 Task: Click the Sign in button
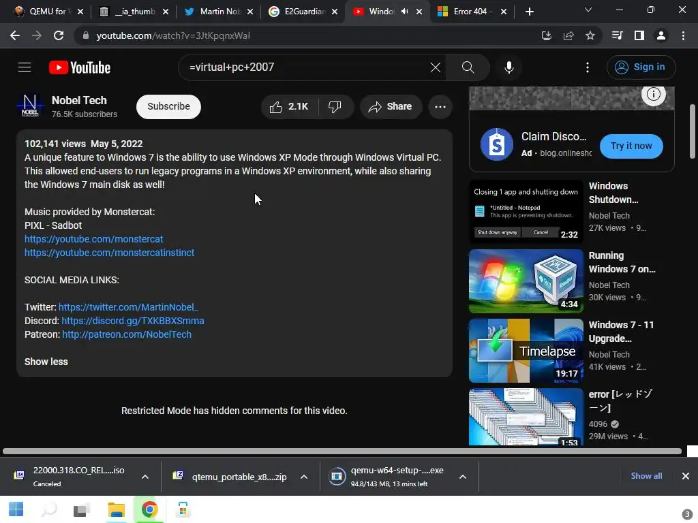pyautogui.click(x=641, y=67)
